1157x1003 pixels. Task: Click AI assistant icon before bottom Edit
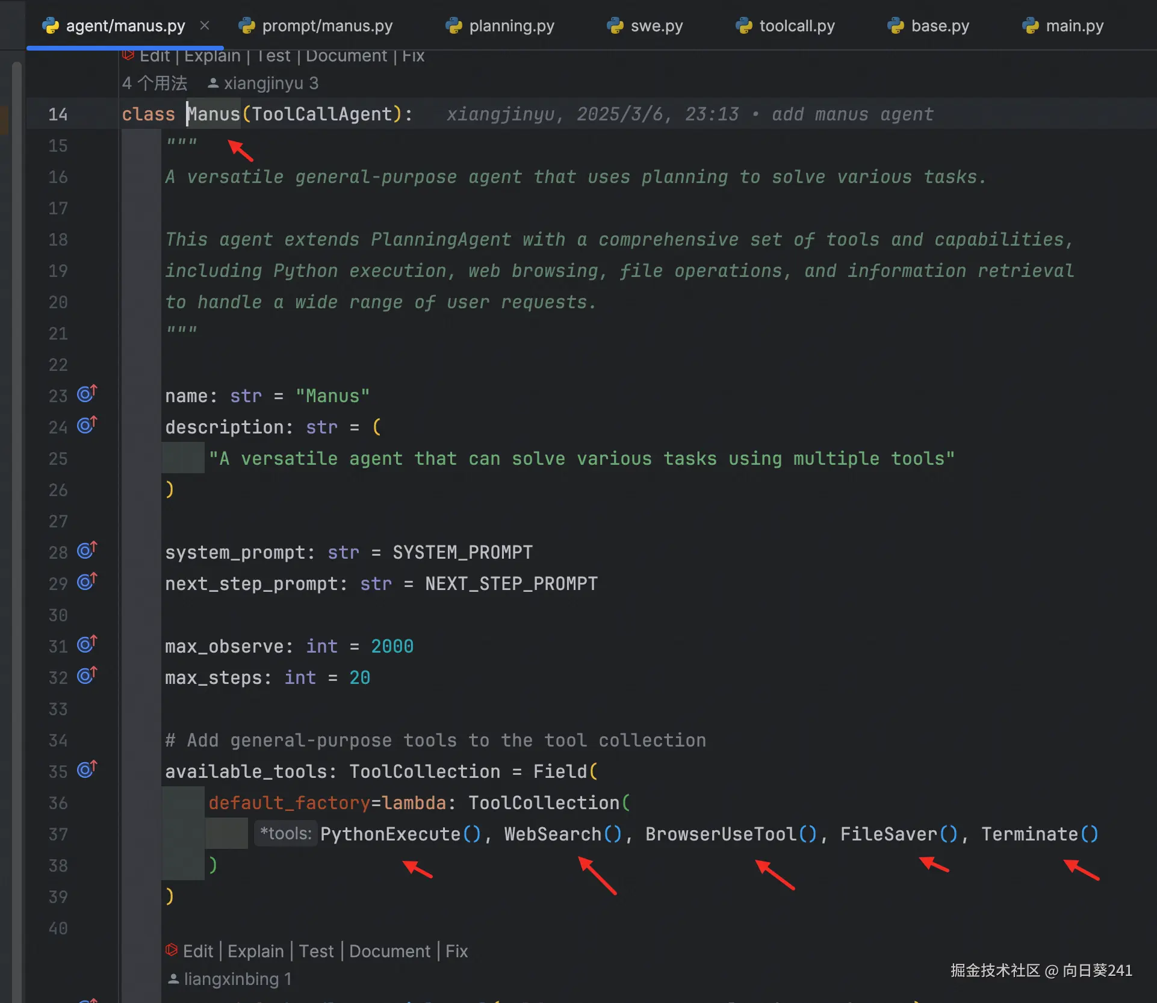click(172, 950)
